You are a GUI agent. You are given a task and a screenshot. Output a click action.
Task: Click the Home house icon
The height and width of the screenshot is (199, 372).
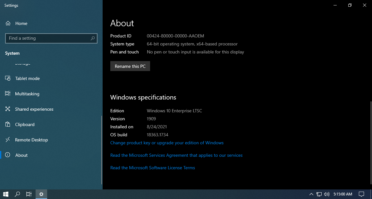8,23
